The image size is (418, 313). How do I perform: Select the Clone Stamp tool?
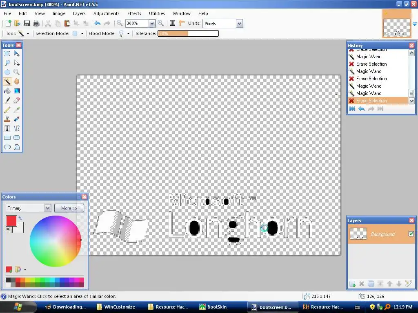(x=7, y=119)
